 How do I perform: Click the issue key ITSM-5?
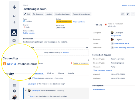pos(25,5)
